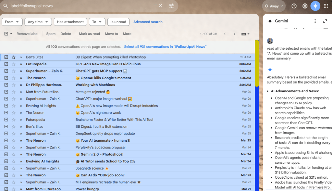Open Google apps grid
The height and width of the screenshot is (191, 332).
click(x=326, y=6)
